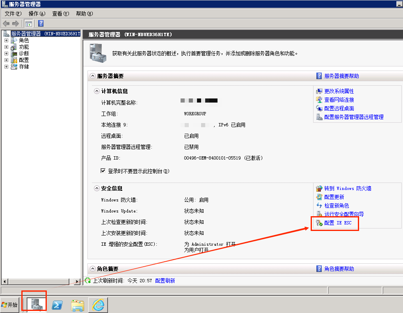Click the Server Manager taskbar icon
This screenshot has width=403, height=313.
point(34,304)
